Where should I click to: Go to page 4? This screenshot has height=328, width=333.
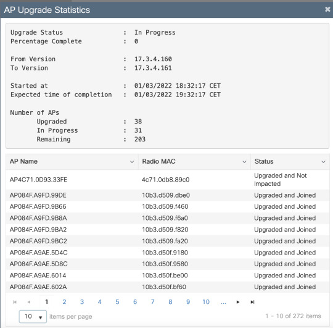(100, 302)
